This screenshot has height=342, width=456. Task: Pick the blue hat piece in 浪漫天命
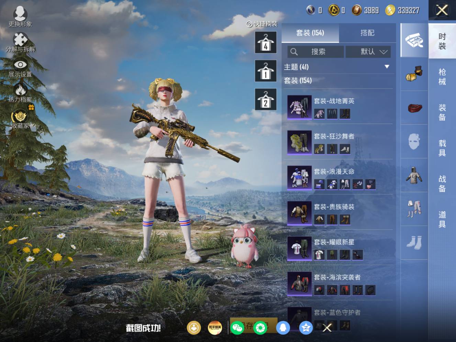(x=319, y=184)
